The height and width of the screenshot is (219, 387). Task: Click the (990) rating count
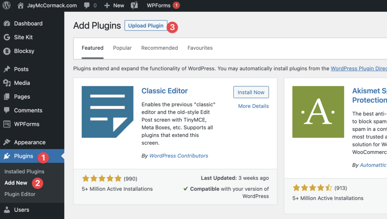point(130,179)
